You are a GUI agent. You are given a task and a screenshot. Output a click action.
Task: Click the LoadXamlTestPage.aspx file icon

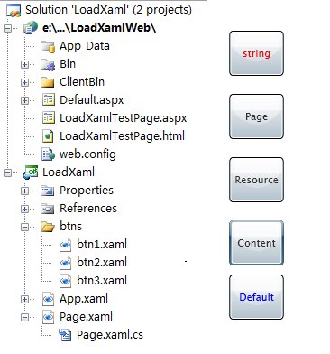(48, 118)
